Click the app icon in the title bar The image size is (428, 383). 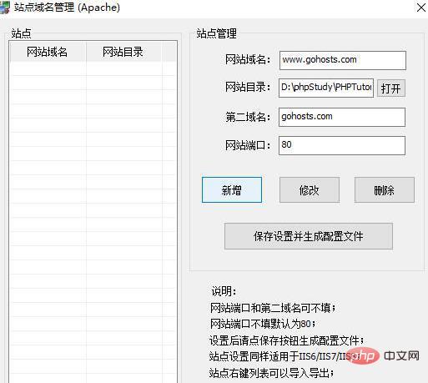point(5,8)
